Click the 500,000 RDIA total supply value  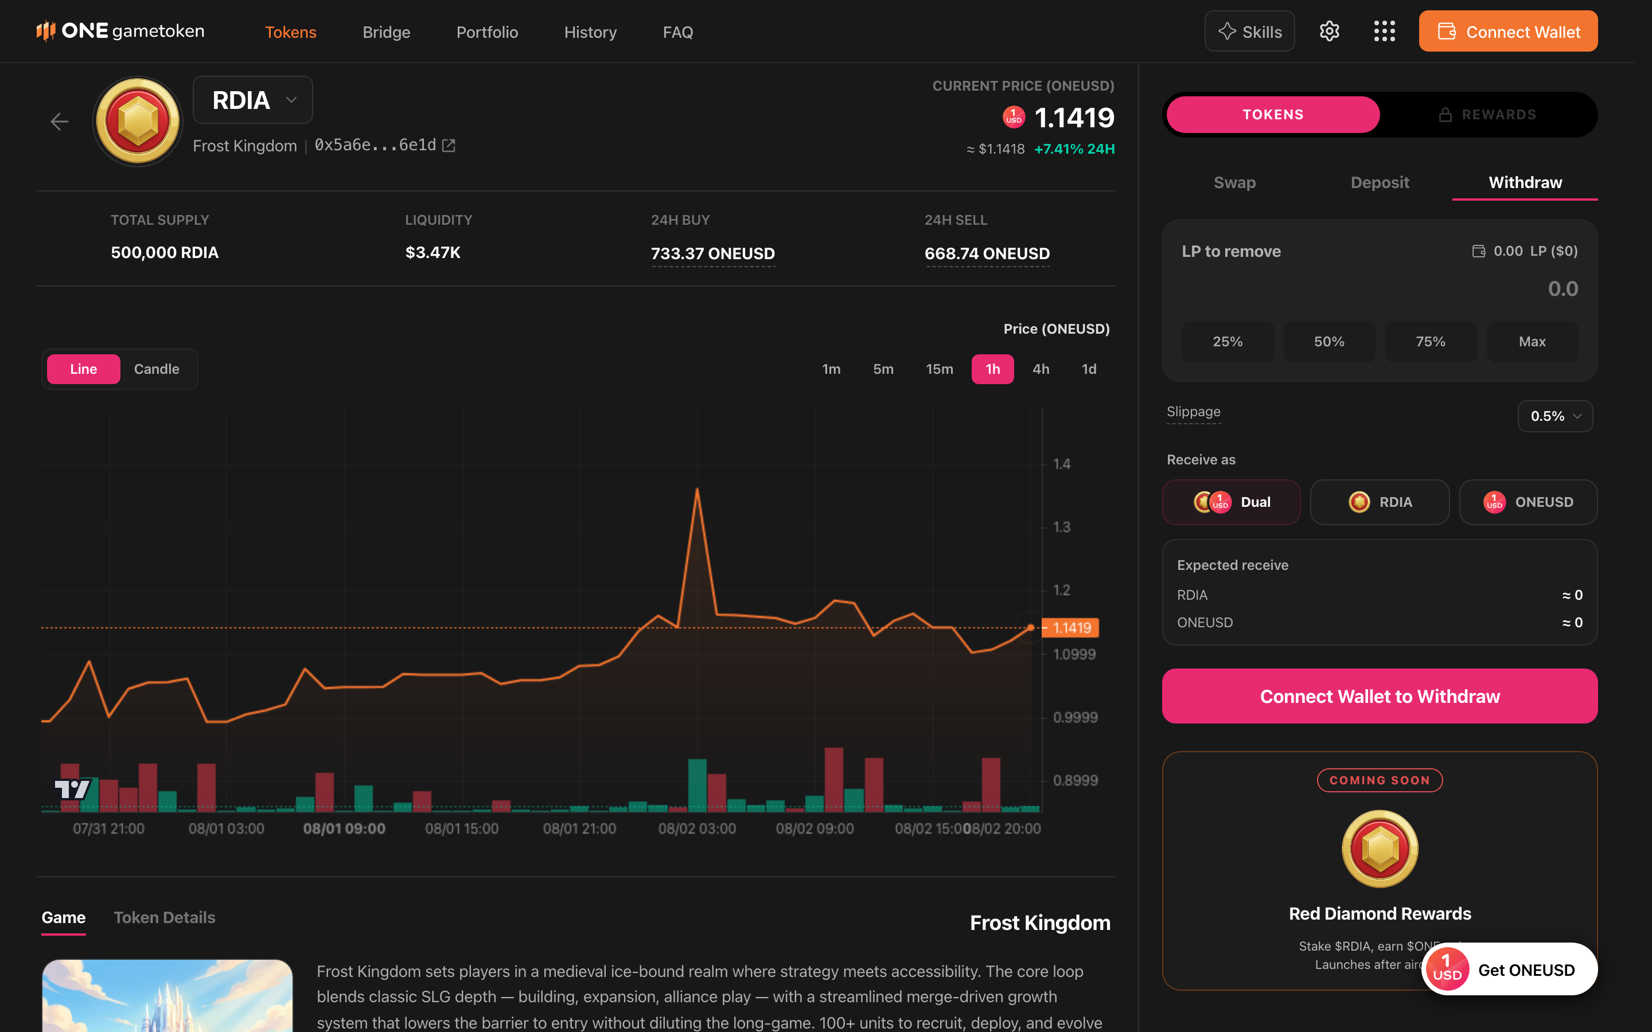coord(165,252)
